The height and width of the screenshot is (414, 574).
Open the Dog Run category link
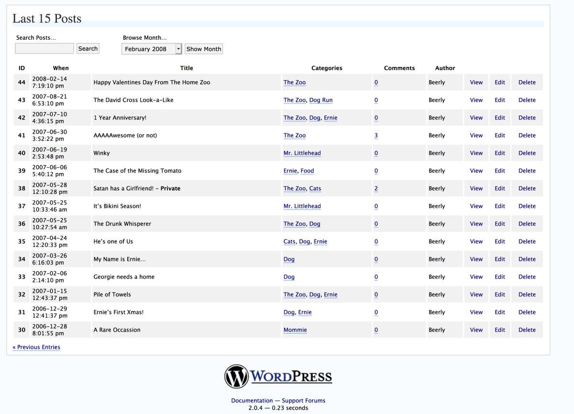click(320, 100)
